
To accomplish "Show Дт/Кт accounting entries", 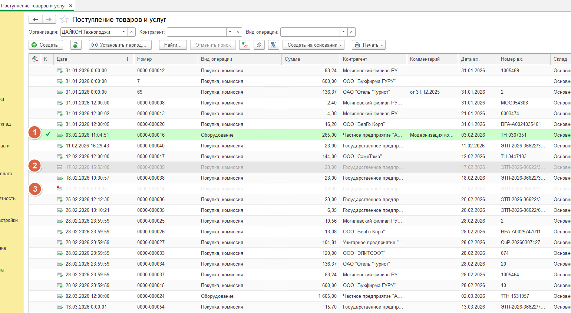I will (245, 45).
